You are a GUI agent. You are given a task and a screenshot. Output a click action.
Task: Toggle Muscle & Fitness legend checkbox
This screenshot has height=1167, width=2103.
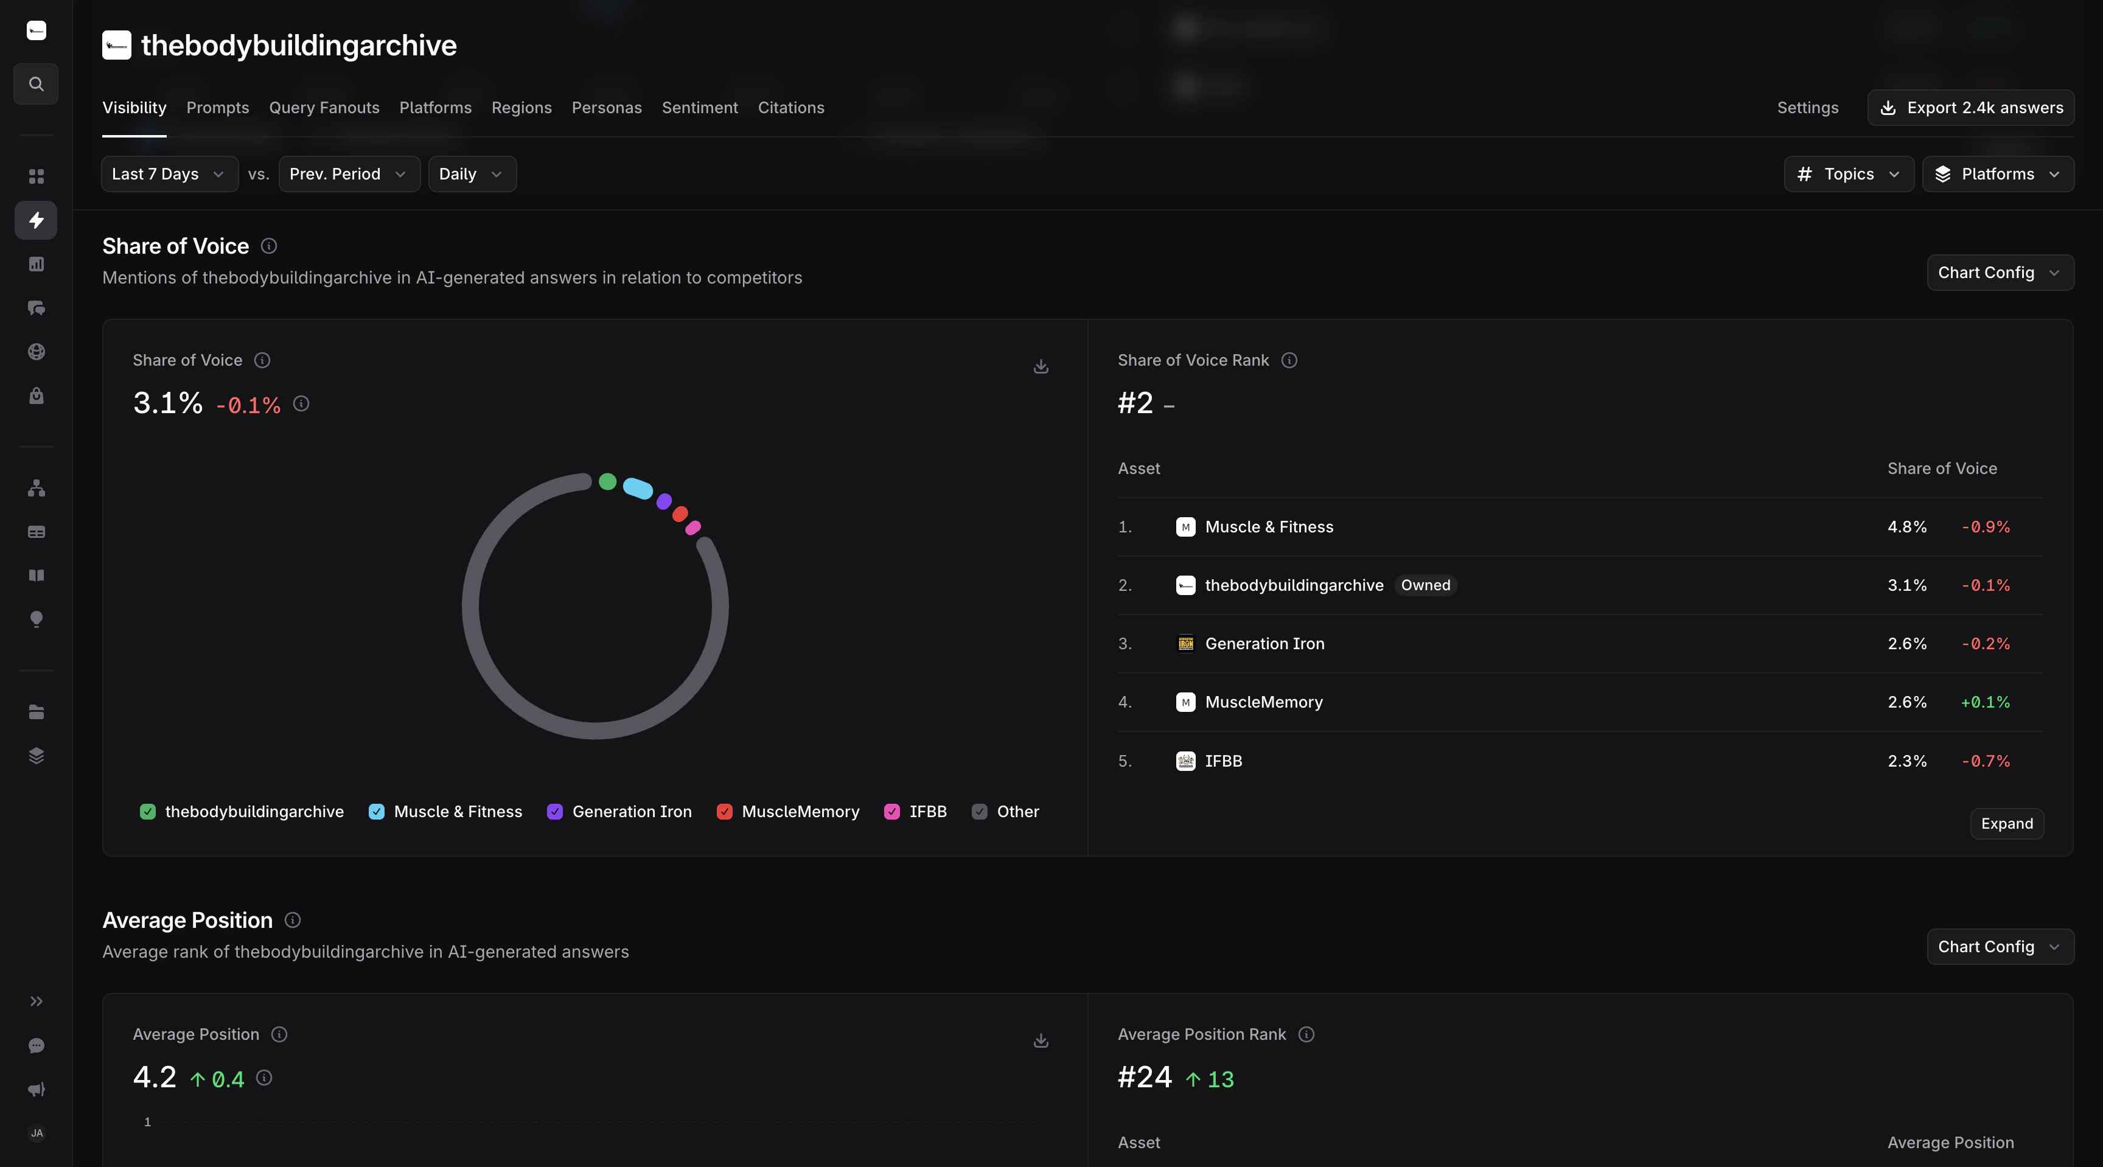(376, 812)
